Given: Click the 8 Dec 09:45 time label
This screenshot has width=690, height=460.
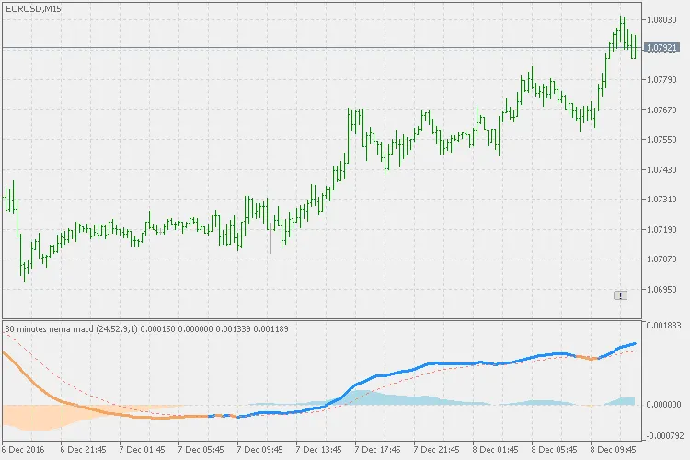Looking at the screenshot, I should (614, 451).
